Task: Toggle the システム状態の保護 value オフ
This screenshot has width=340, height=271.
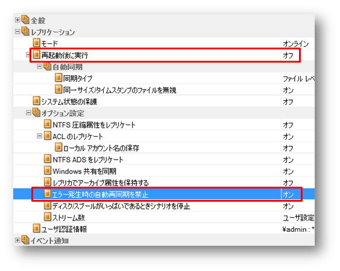Action: point(288,102)
